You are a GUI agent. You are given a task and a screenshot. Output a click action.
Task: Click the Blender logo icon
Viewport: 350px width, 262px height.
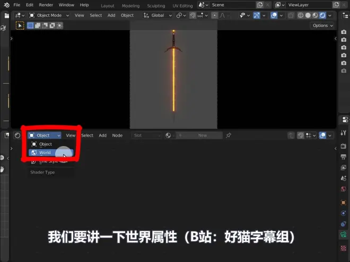(x=6, y=5)
